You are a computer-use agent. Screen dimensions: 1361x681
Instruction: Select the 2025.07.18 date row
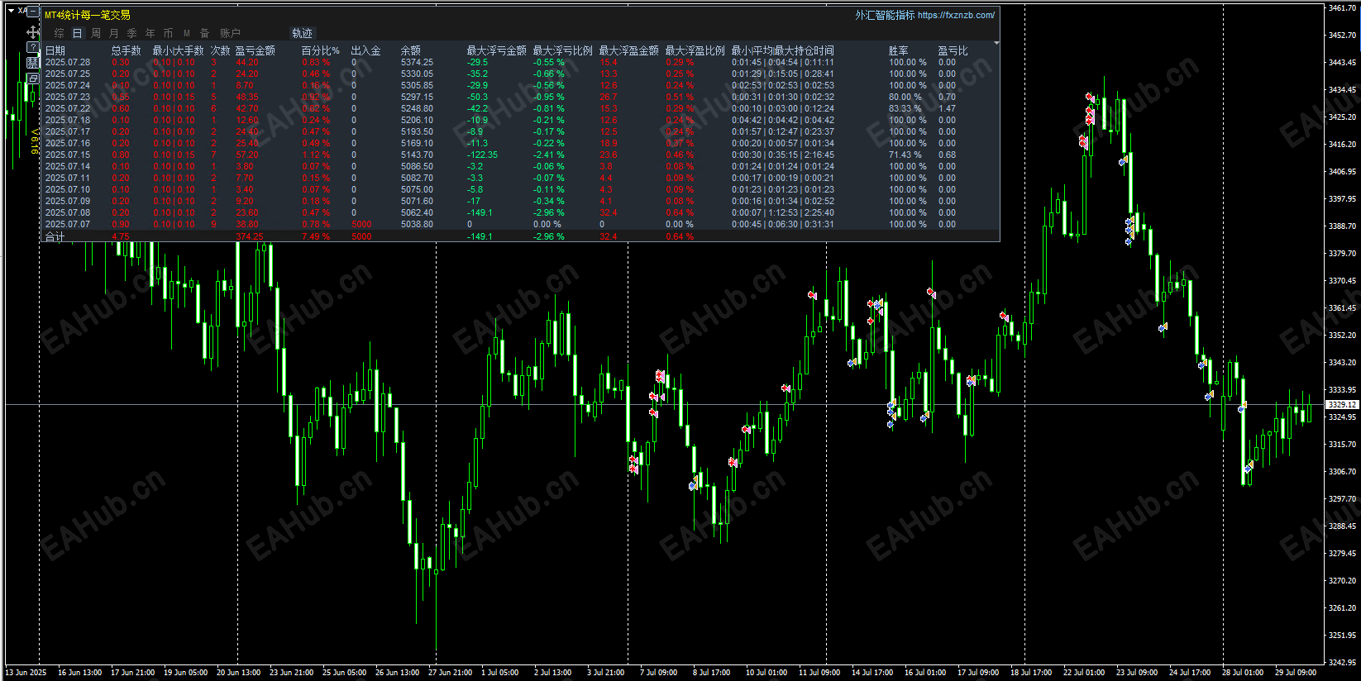tap(68, 120)
